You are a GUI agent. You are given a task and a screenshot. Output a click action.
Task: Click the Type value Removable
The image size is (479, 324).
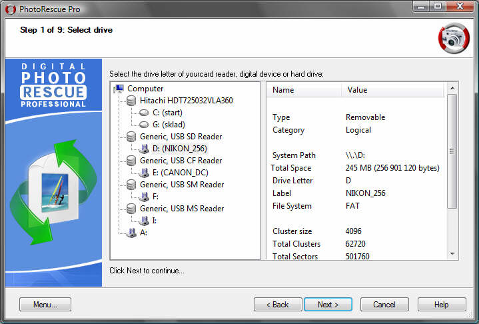pyautogui.click(x=365, y=117)
